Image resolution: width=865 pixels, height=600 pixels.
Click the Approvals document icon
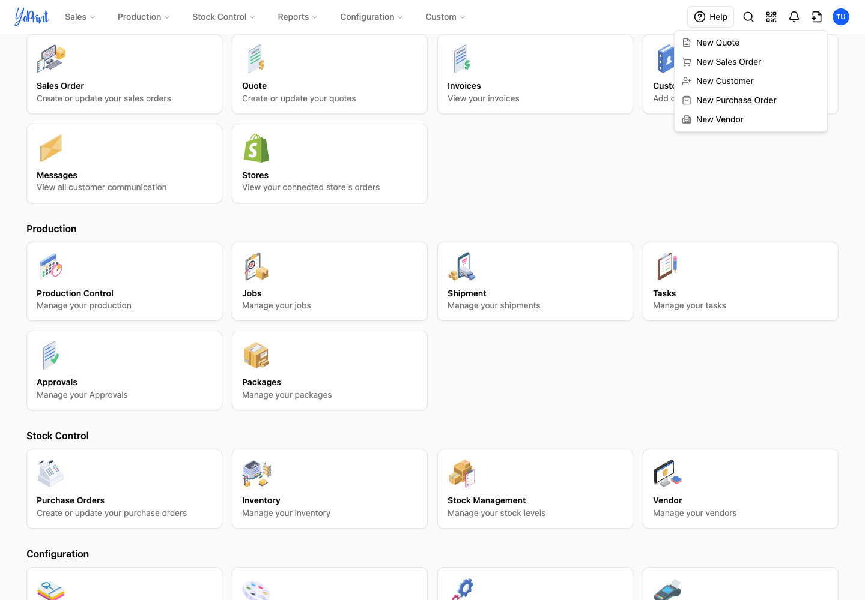(51, 355)
